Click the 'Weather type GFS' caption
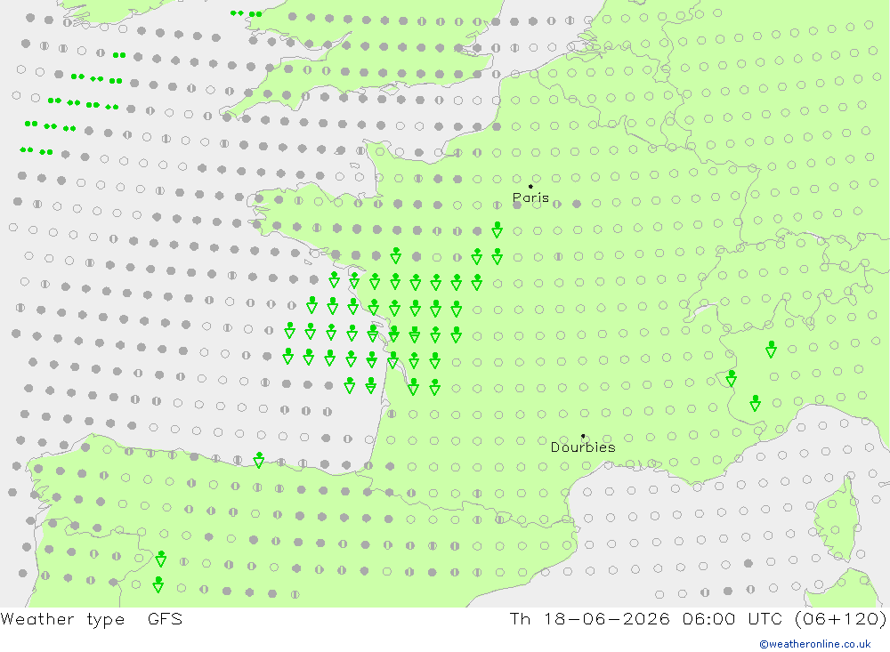 [x=92, y=619]
